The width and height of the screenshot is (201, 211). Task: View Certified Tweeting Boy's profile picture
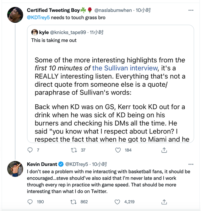pyautogui.click(x=15, y=15)
